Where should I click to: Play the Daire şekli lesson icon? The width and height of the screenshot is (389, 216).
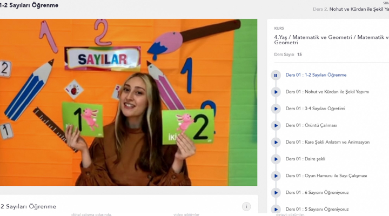[x=276, y=159]
